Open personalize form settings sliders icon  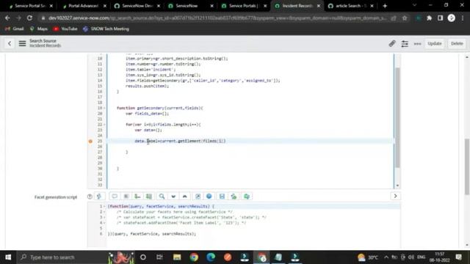click(x=405, y=44)
